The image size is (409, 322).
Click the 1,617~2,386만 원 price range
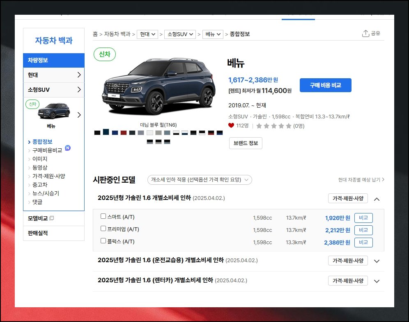pos(253,80)
